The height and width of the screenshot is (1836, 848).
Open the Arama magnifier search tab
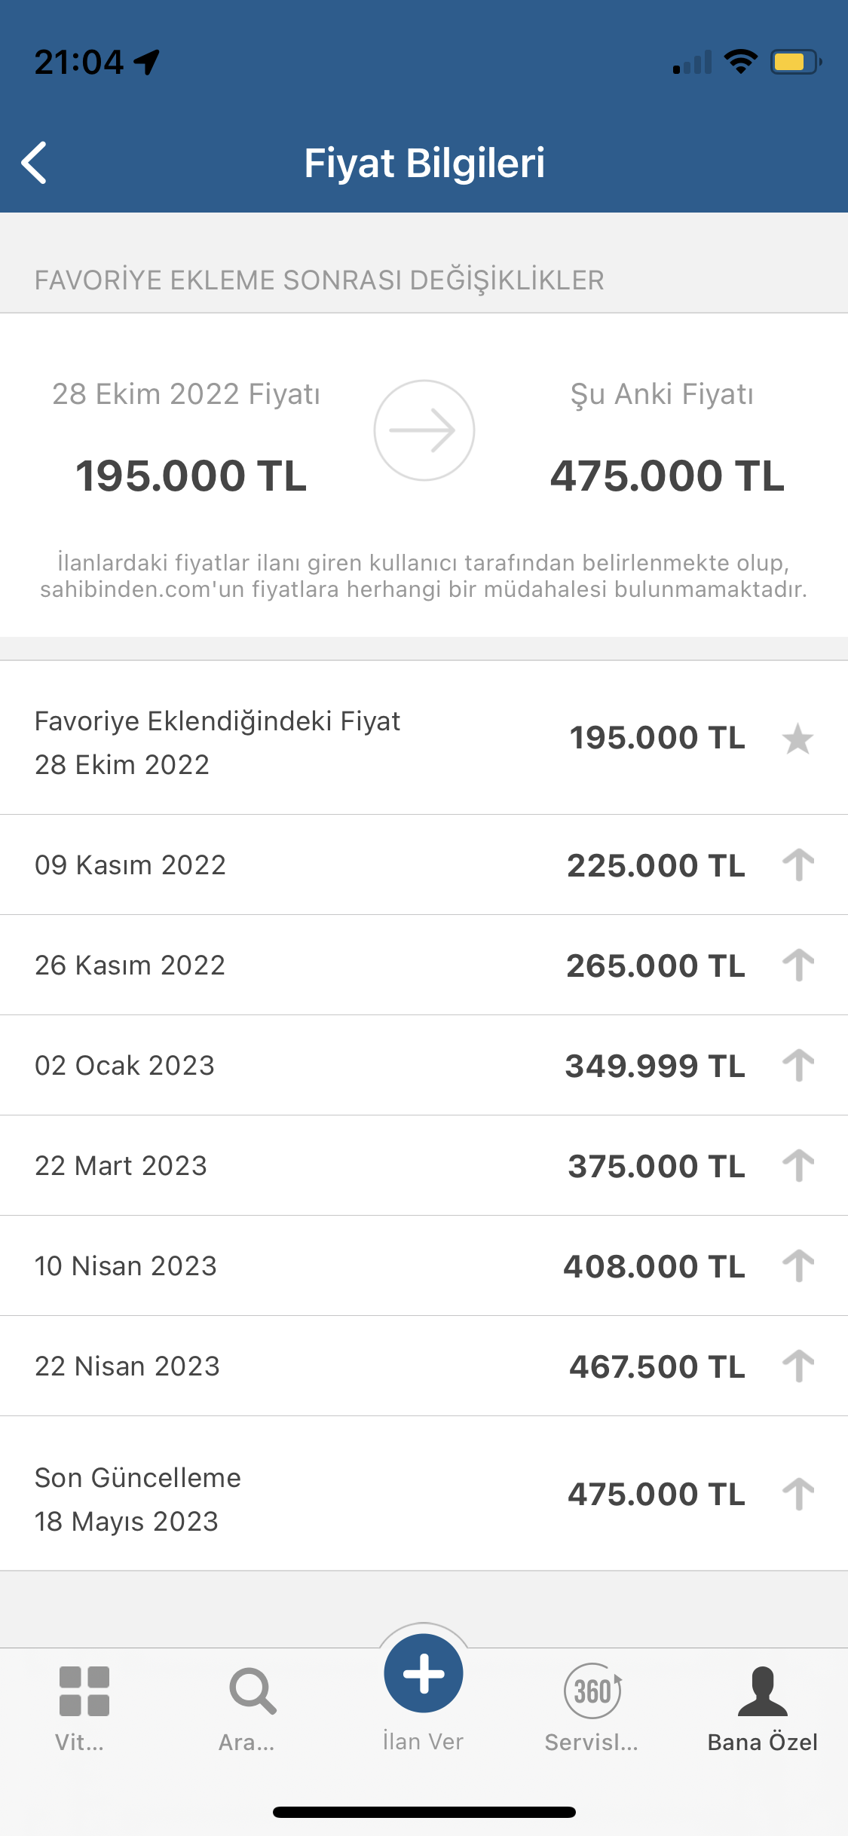pyautogui.click(x=253, y=1691)
